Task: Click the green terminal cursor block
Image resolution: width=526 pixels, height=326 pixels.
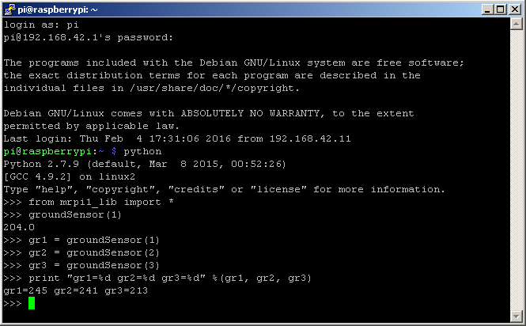Action: coord(32,303)
